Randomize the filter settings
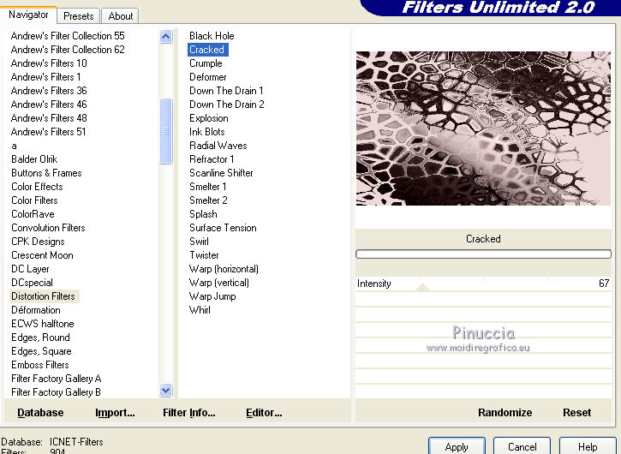 point(505,413)
